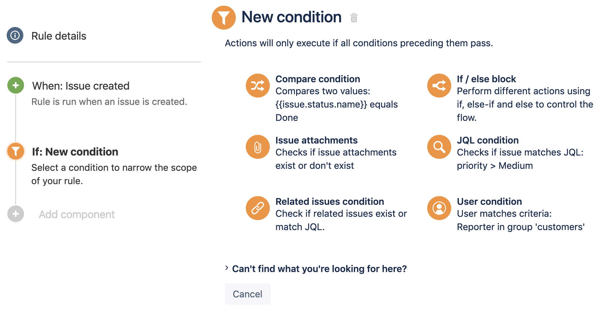Click the User condition avatar icon
The image size is (598, 314).
pos(439,208)
